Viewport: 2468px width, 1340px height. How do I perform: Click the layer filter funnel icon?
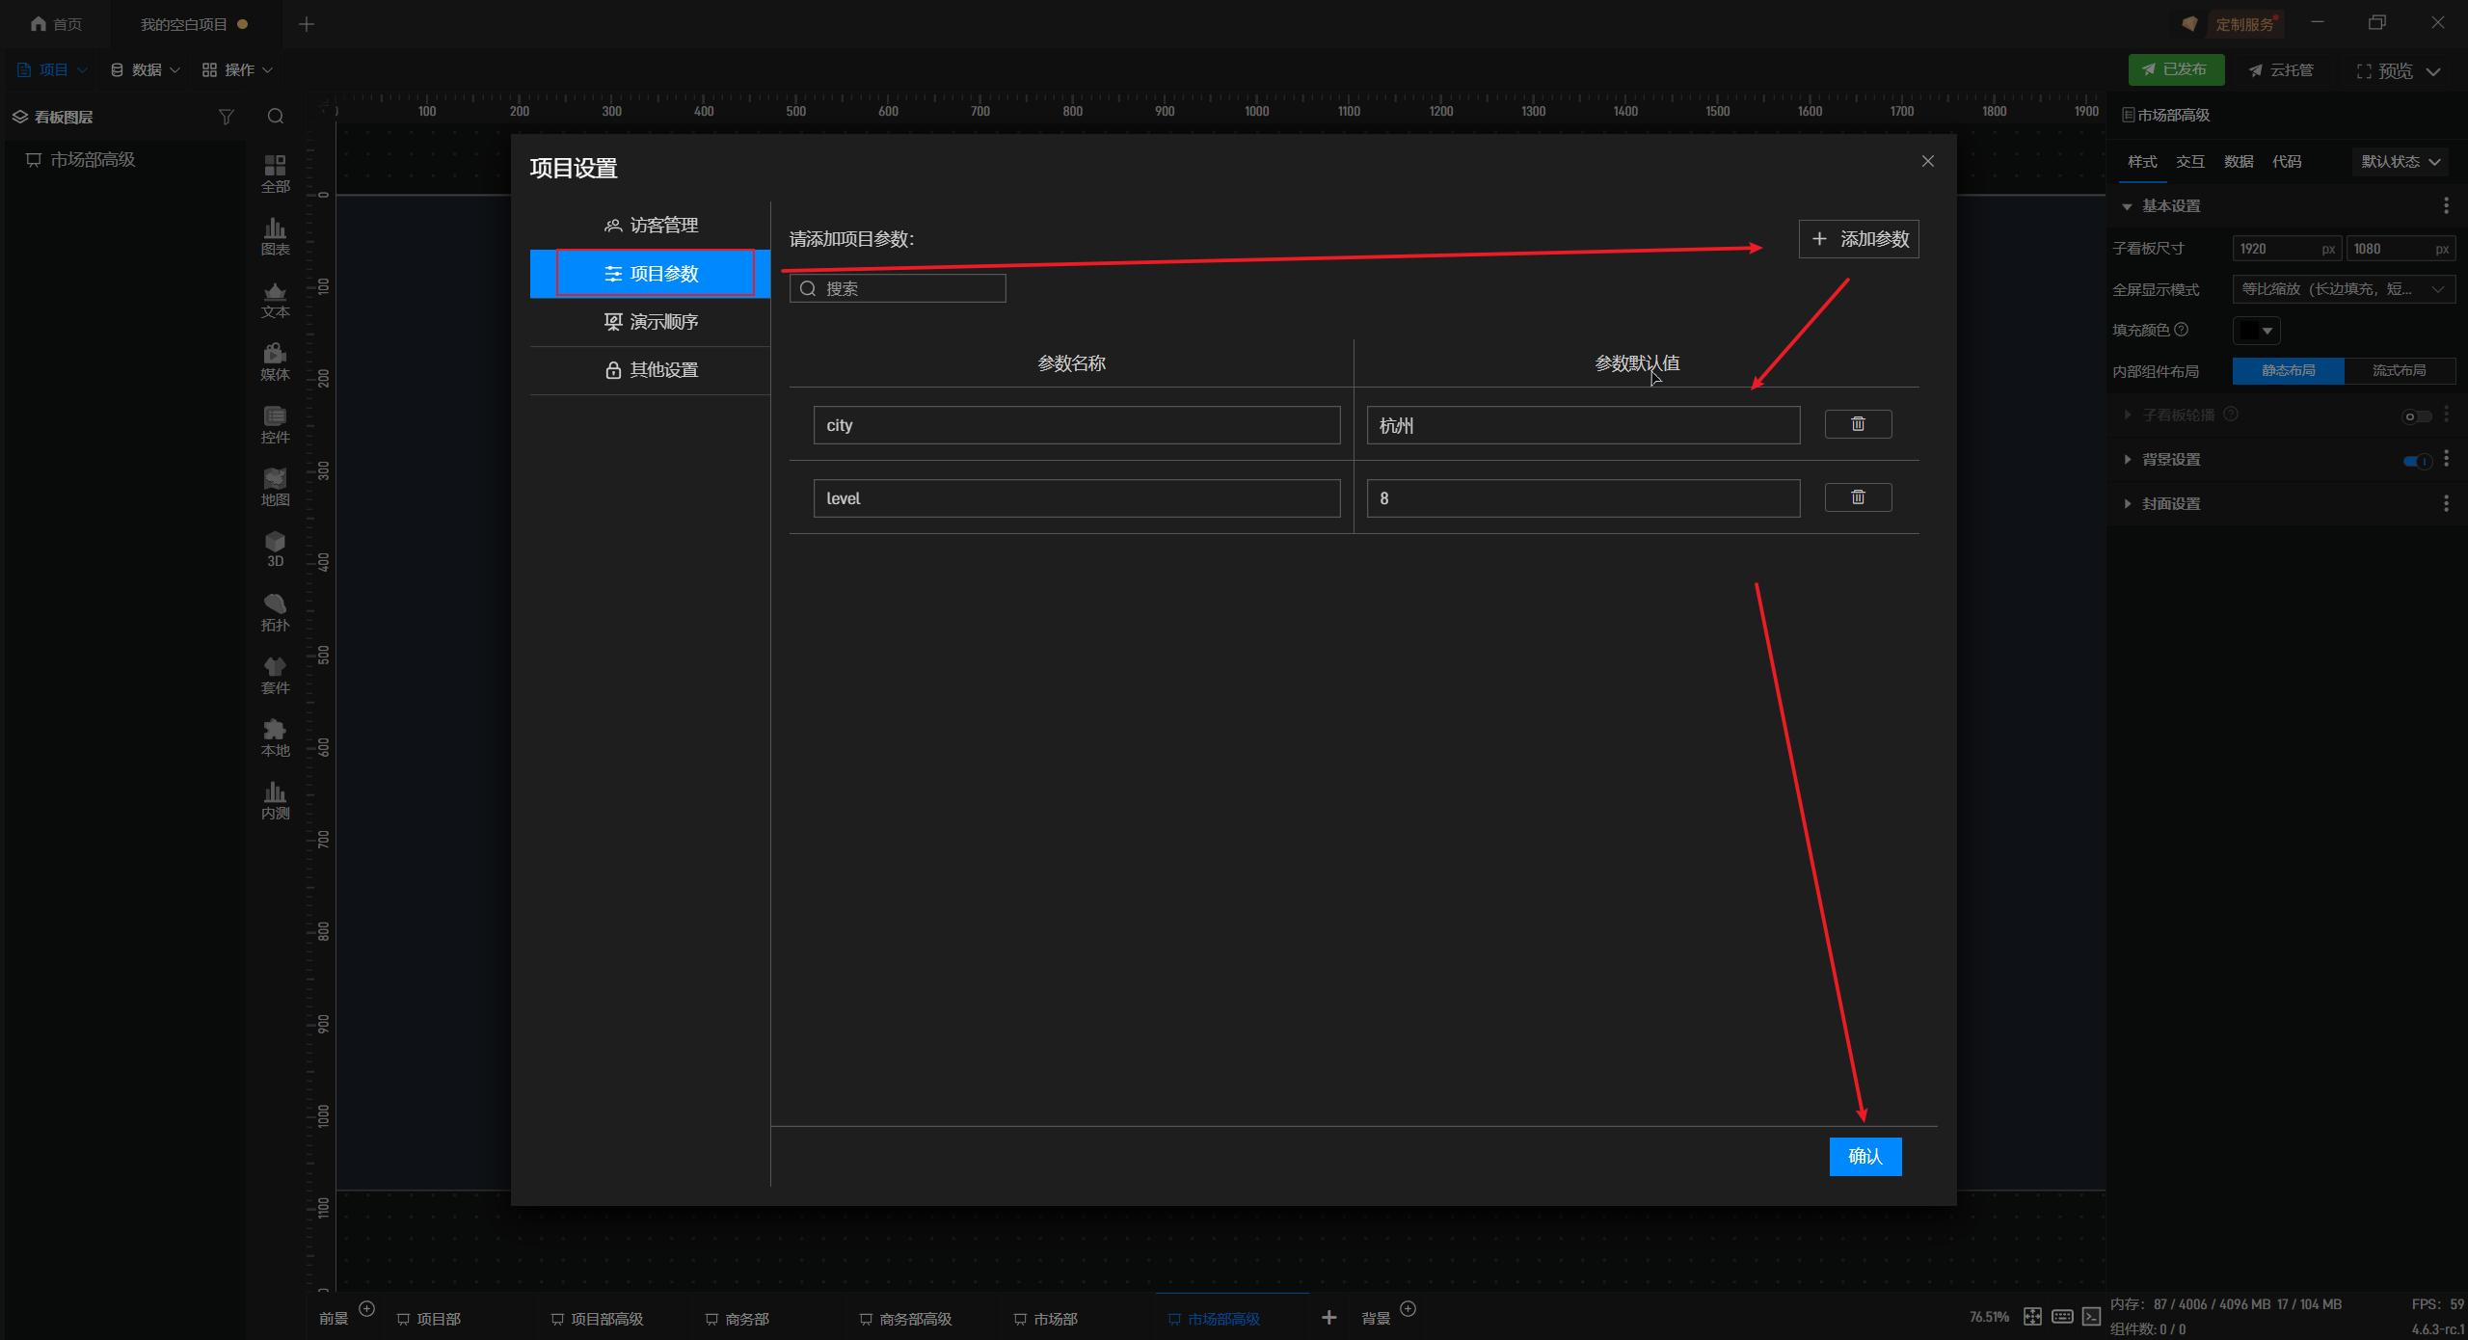(226, 117)
